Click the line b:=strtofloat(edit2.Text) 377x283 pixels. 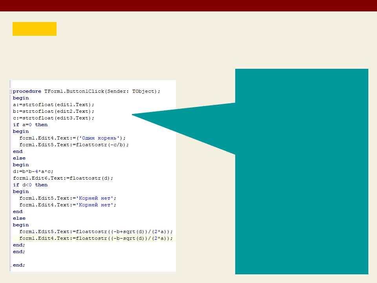[x=53, y=111]
